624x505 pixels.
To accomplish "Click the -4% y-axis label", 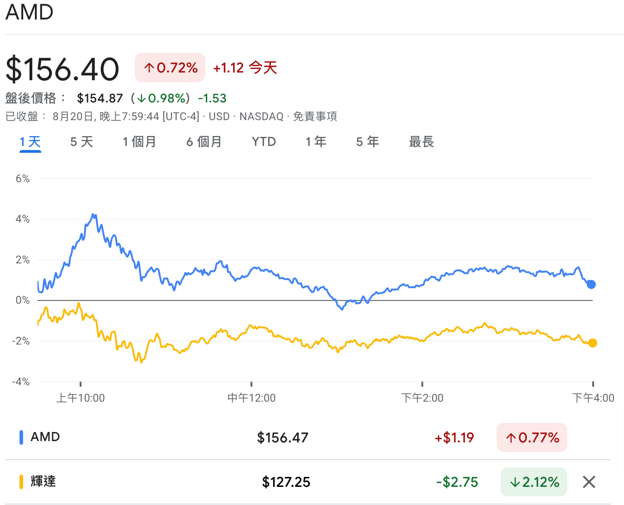I will click(21, 382).
